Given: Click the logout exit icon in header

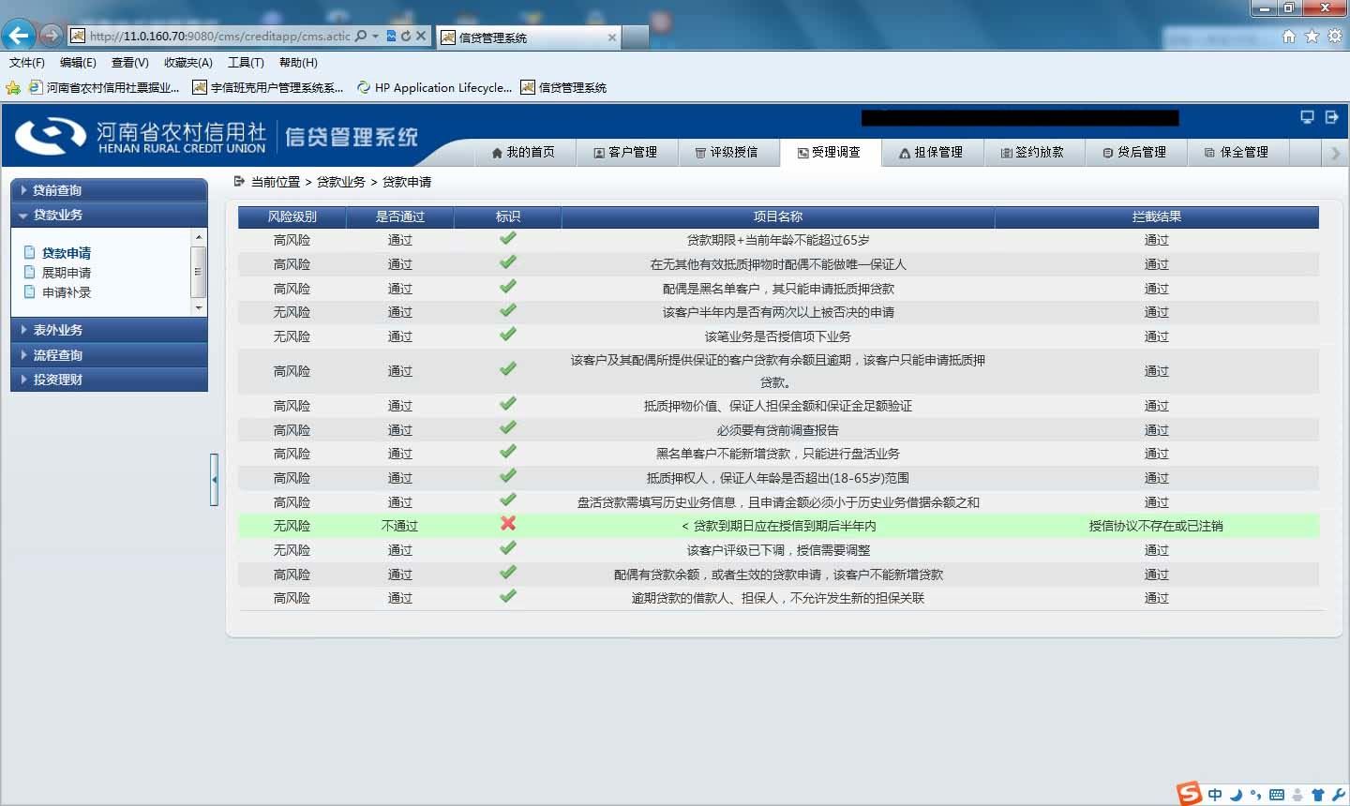Looking at the screenshot, I should point(1332,117).
